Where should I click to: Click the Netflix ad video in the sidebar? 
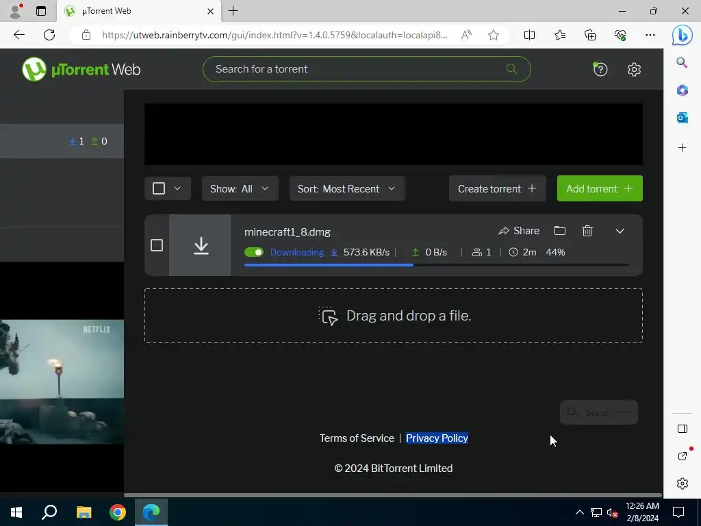62,381
